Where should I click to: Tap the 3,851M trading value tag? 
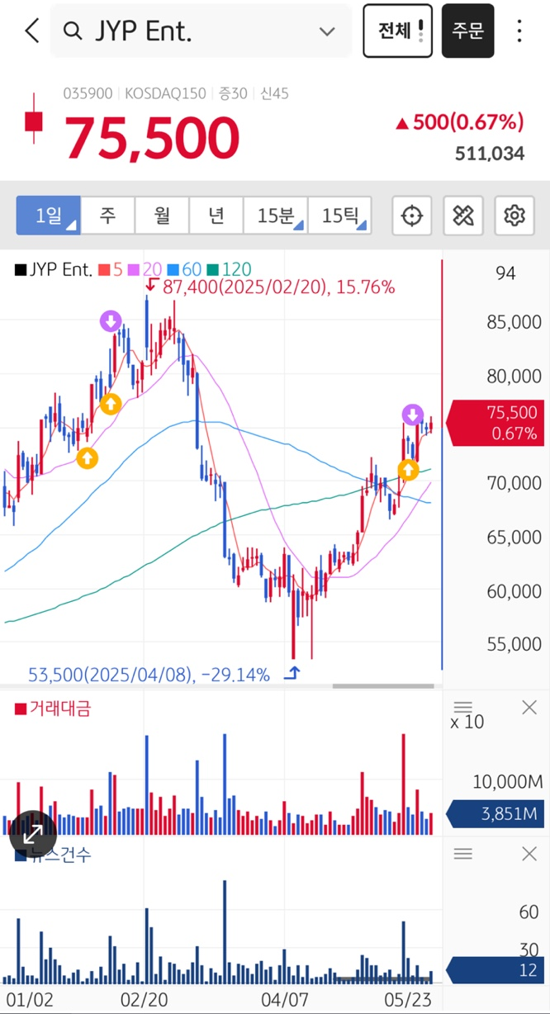tap(495, 814)
